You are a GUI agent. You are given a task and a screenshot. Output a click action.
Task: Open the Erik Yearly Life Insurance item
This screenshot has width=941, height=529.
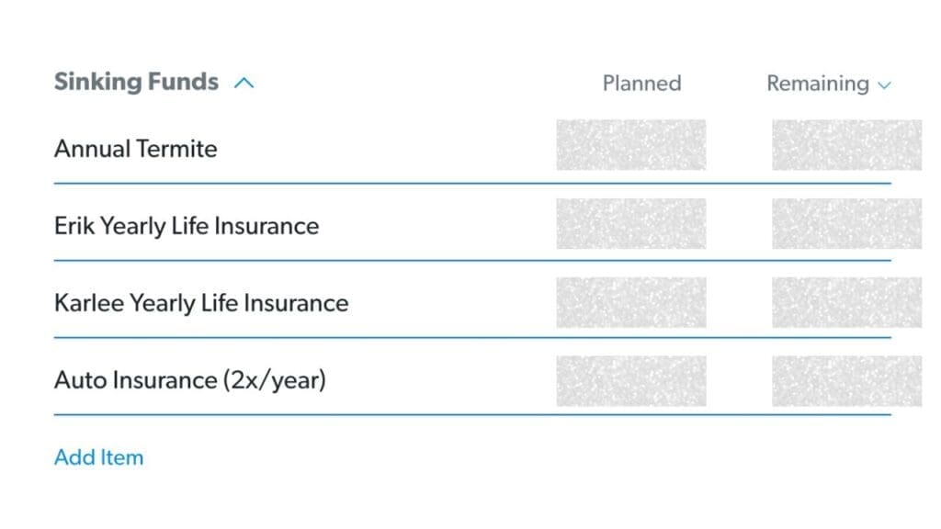coord(187,226)
